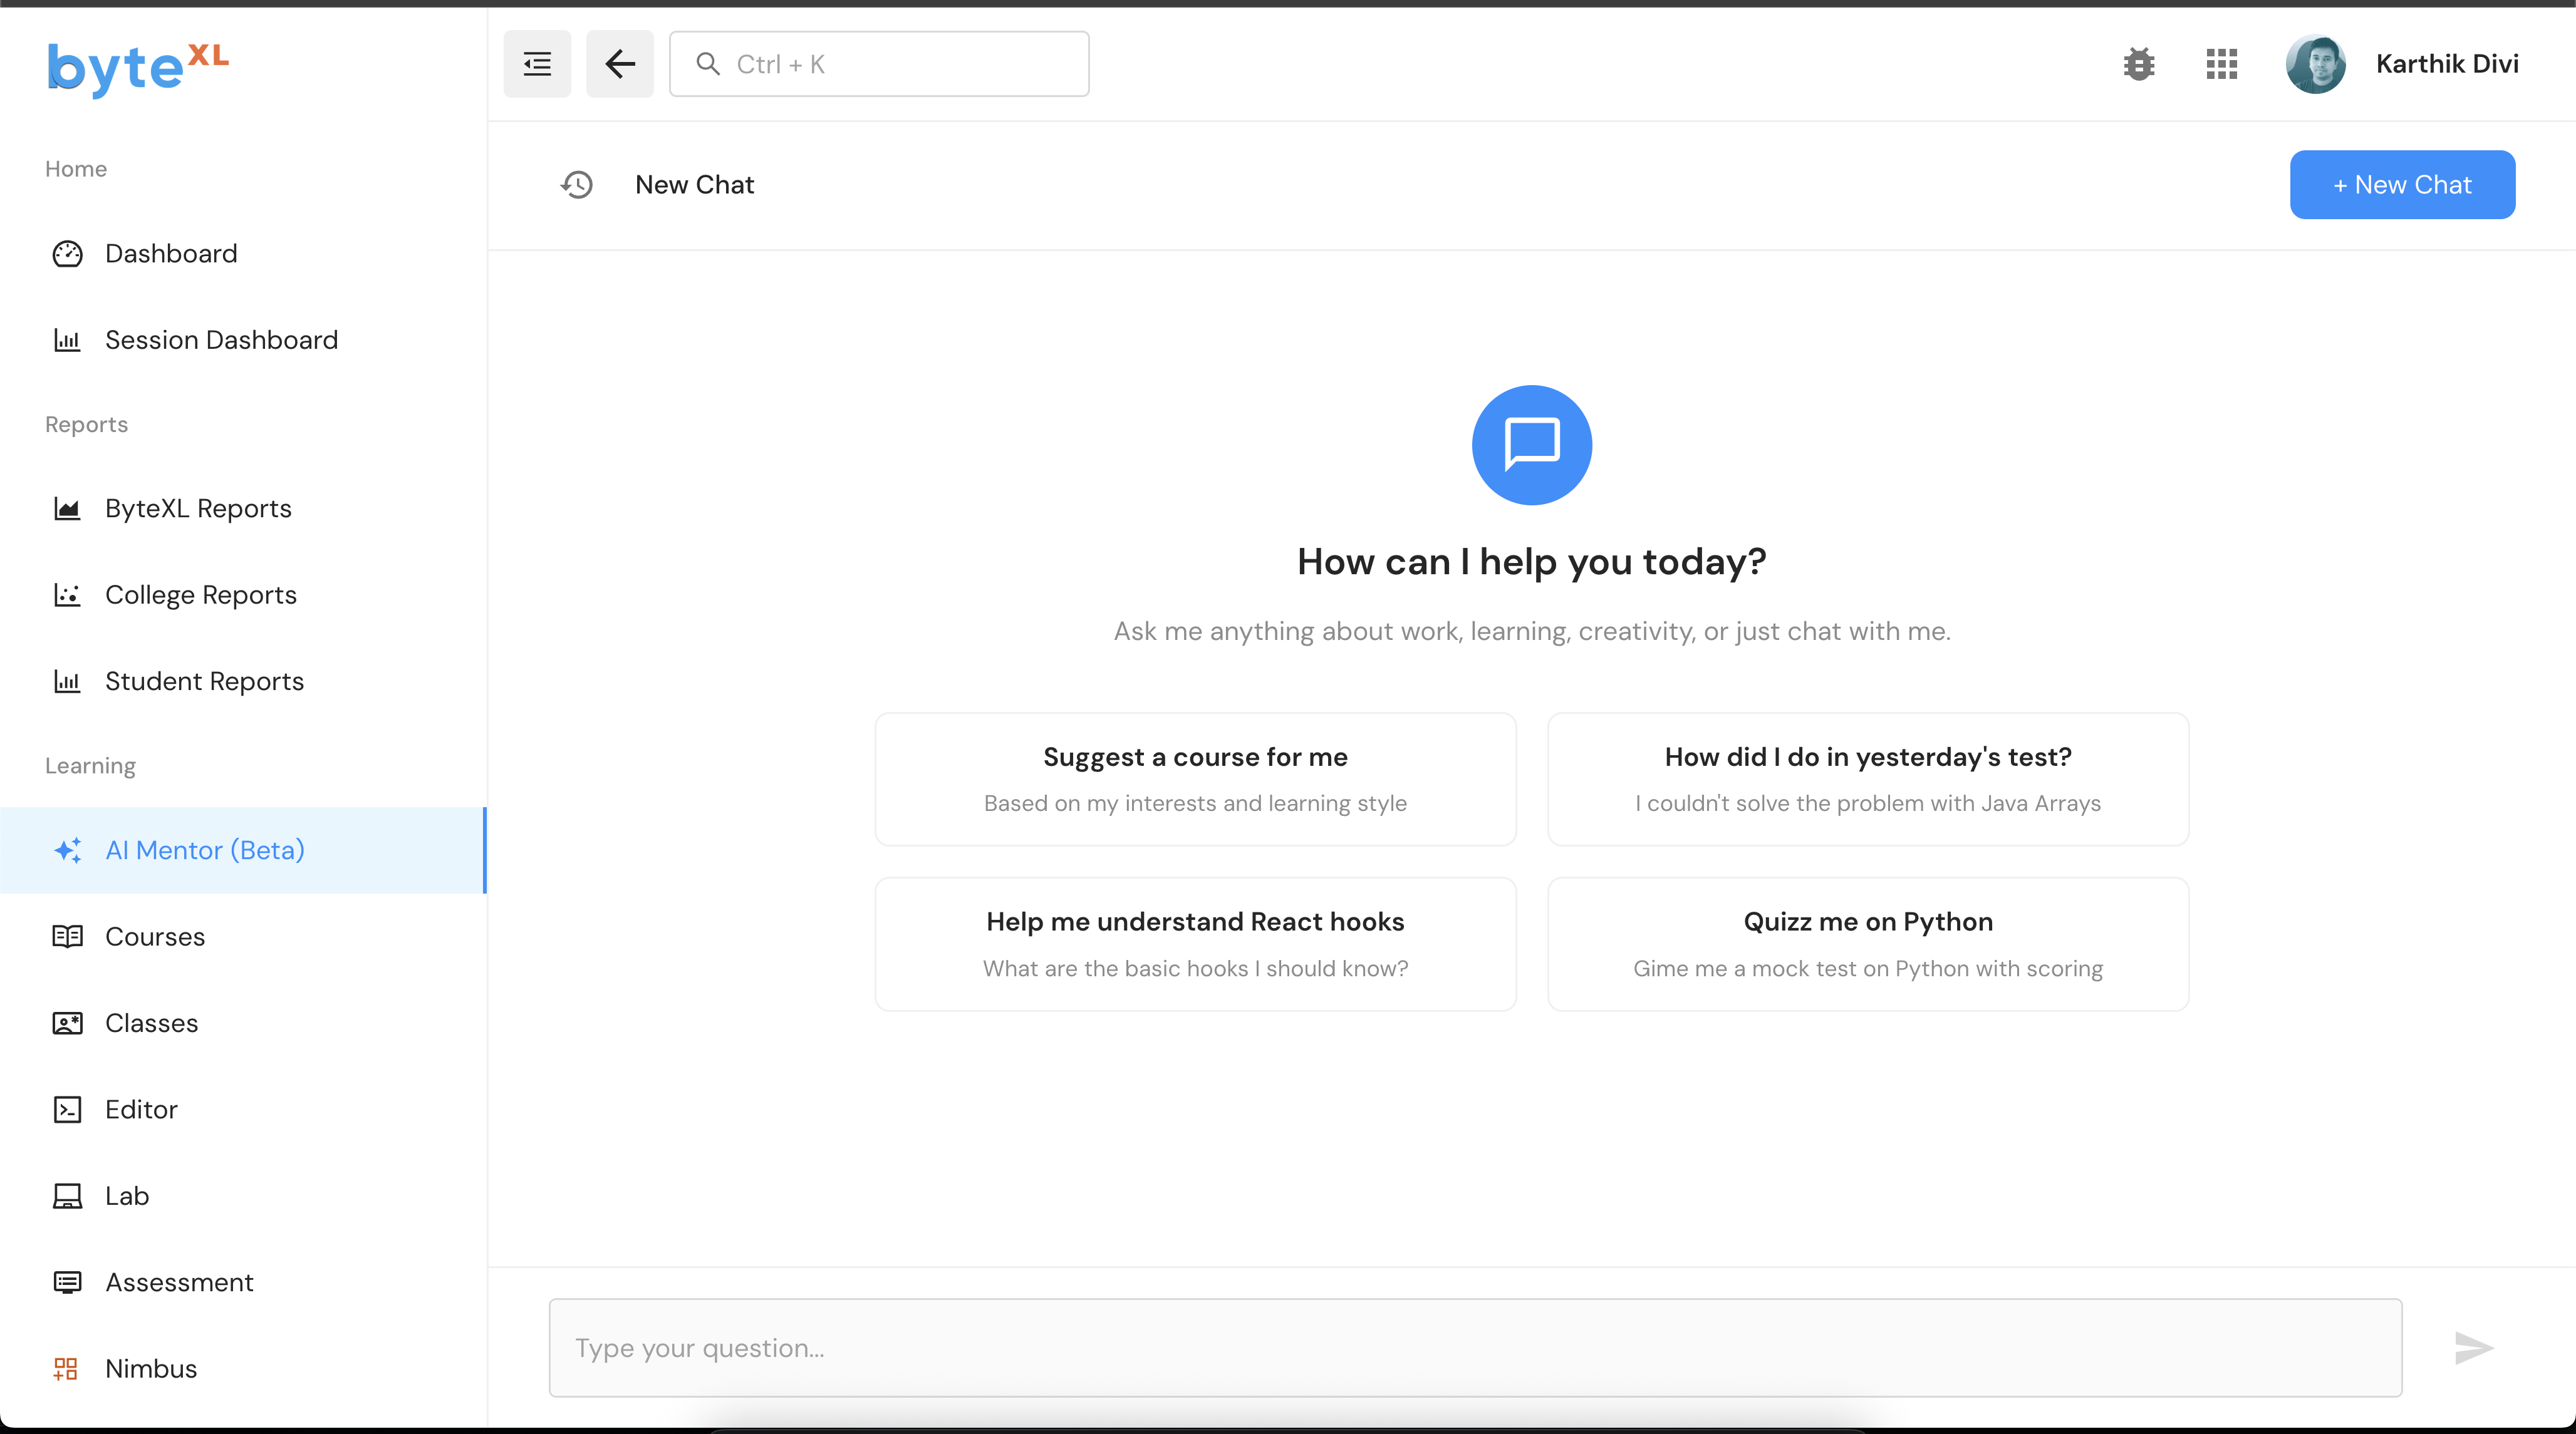Open the Dashboard in the sidebar
This screenshot has height=1434, width=2576.
[x=171, y=254]
